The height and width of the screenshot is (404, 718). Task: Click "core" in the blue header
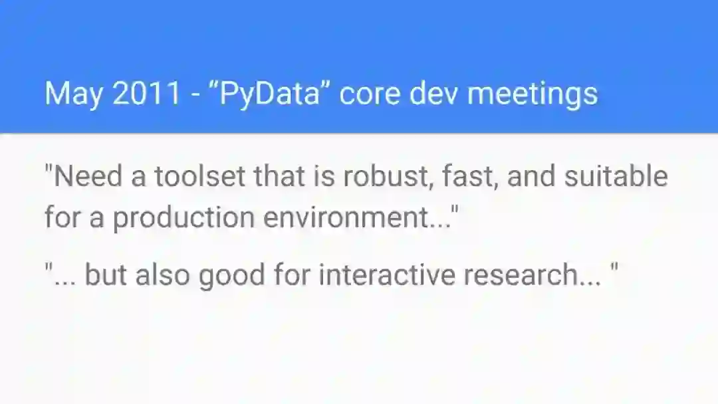(369, 94)
